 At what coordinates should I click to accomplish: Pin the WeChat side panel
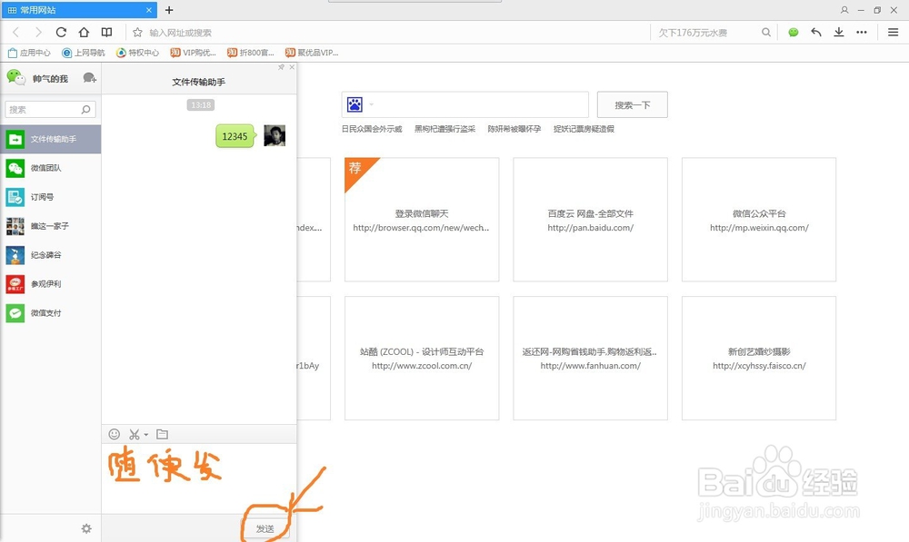point(281,67)
